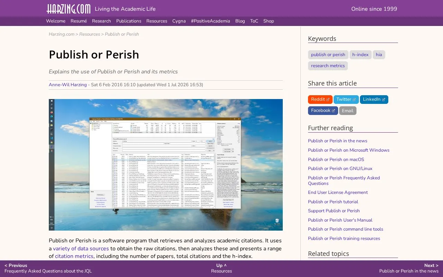Share this article by Email

(348, 111)
